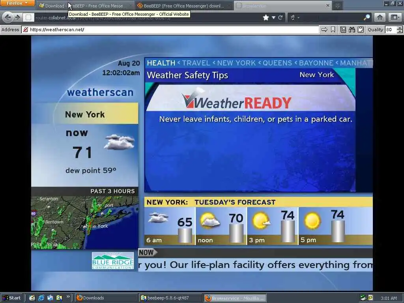Select TRAVEL in the weatherscan category bar
Screen dimensions: 404x303
point(196,63)
